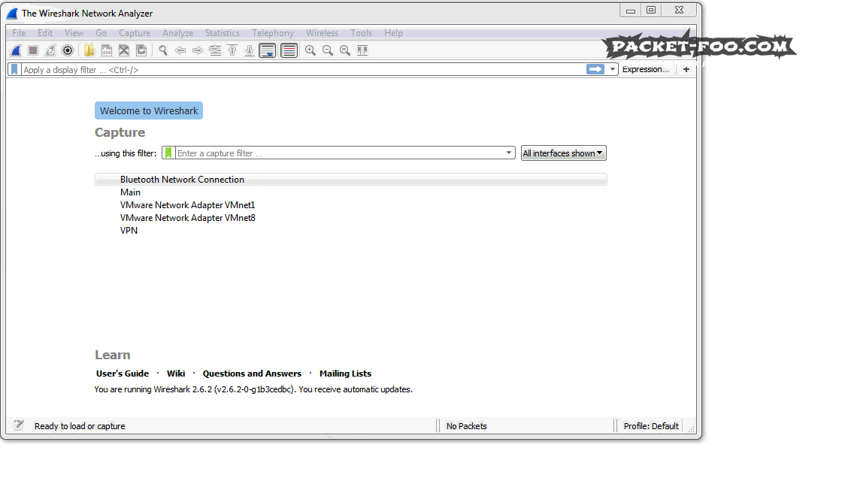Click Welcome to Wireshark banner
This screenshot has width=842, height=484.
(149, 110)
